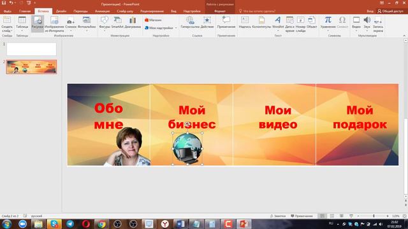Open the Снимок (Screenshot) tool
408x229 pixels.
tap(71, 24)
